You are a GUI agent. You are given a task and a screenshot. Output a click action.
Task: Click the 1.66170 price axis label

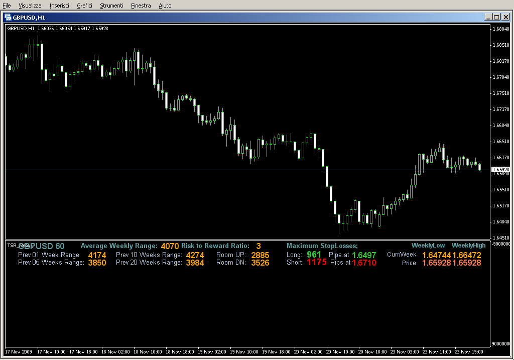pyautogui.click(x=501, y=157)
